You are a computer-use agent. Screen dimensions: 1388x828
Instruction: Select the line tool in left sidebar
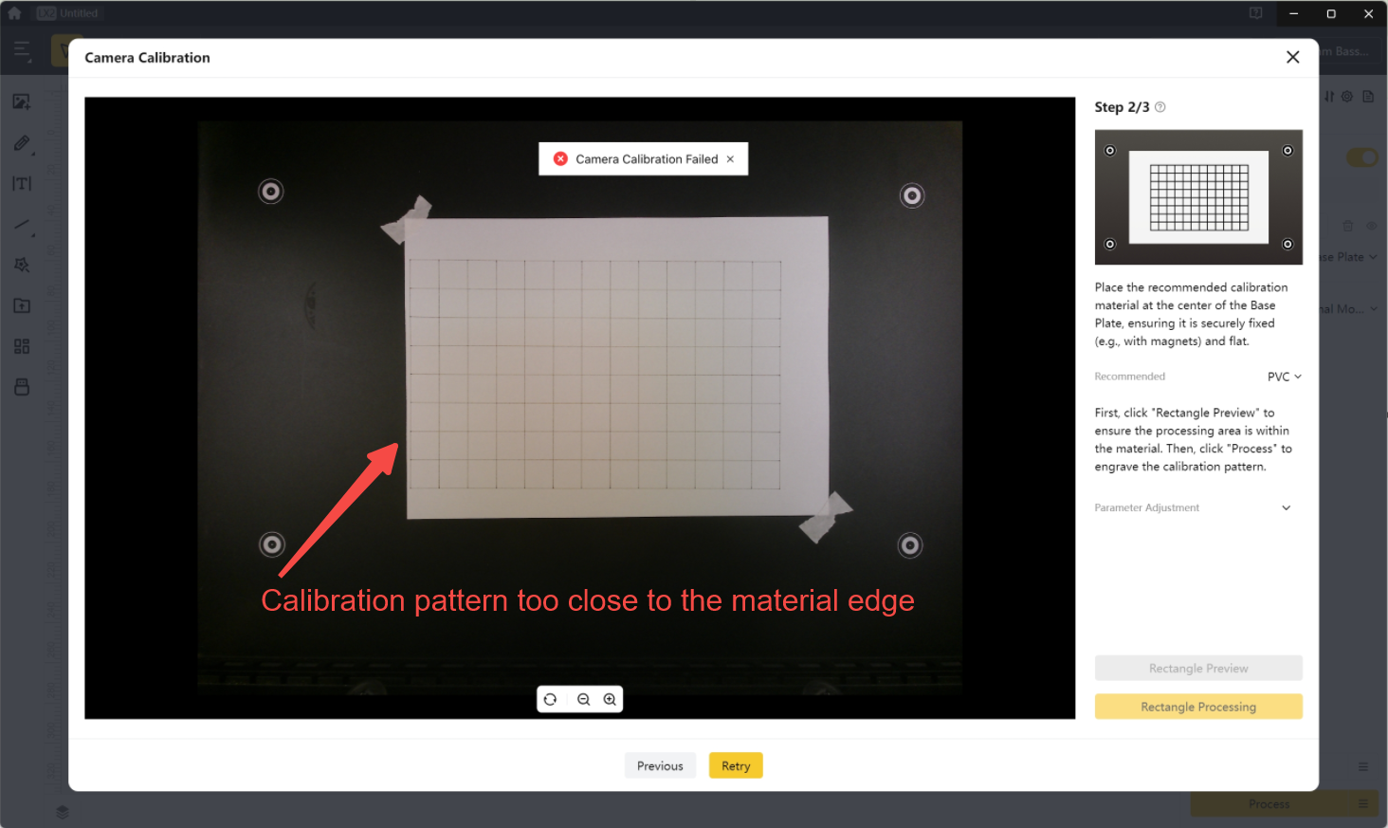coord(22,225)
